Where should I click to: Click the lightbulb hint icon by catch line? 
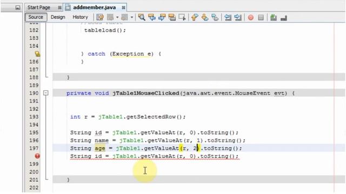[x=37, y=54]
